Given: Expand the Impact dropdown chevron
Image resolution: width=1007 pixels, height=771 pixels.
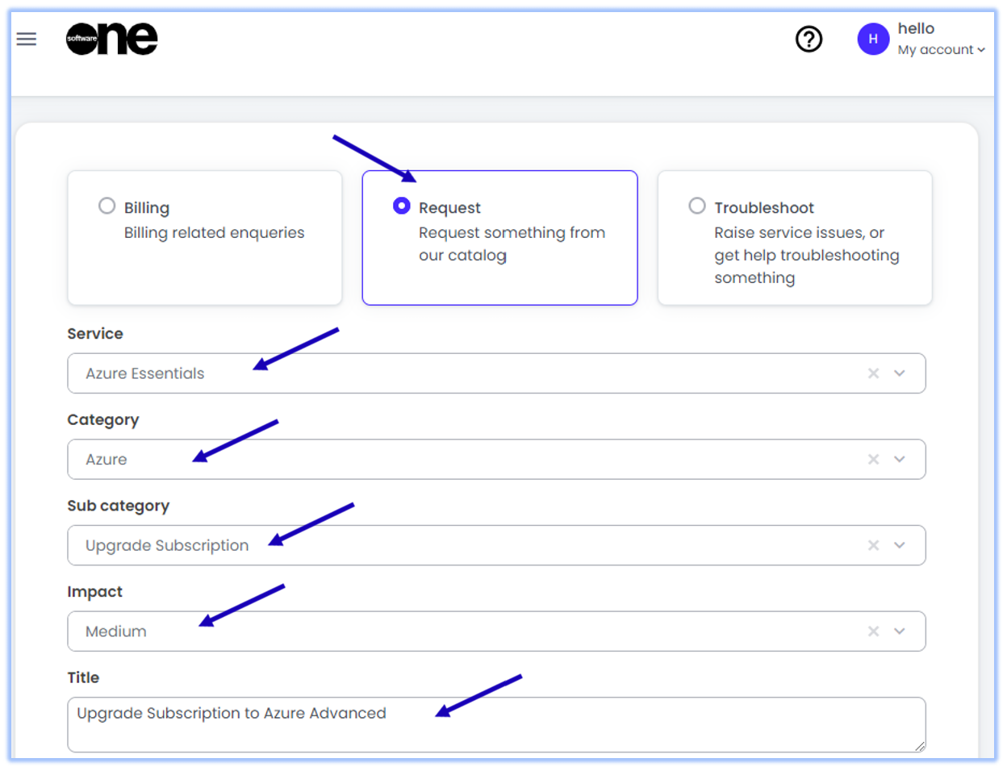Looking at the screenshot, I should pyautogui.click(x=900, y=631).
